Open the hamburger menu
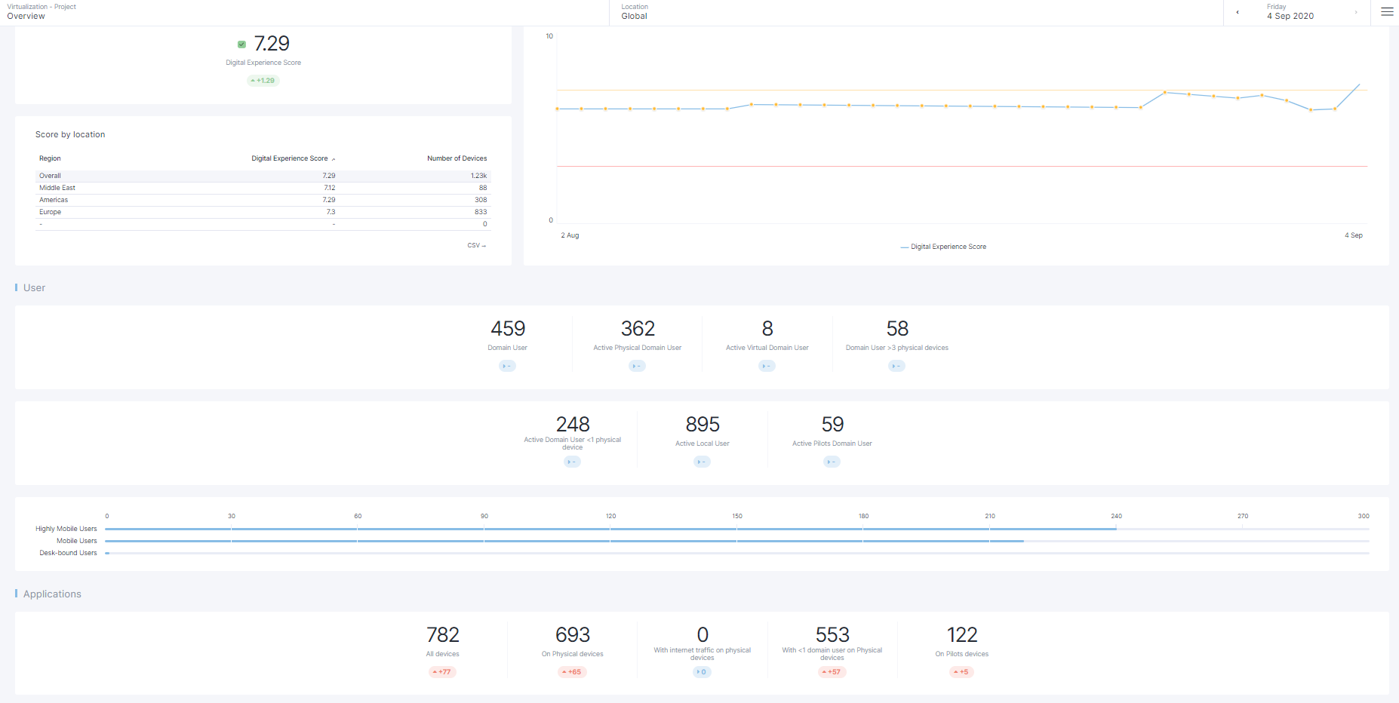Viewport: 1399px width, 703px height. [x=1387, y=12]
